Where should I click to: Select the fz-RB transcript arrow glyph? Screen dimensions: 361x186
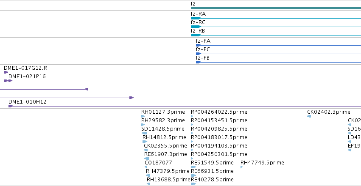(x=196, y=35)
